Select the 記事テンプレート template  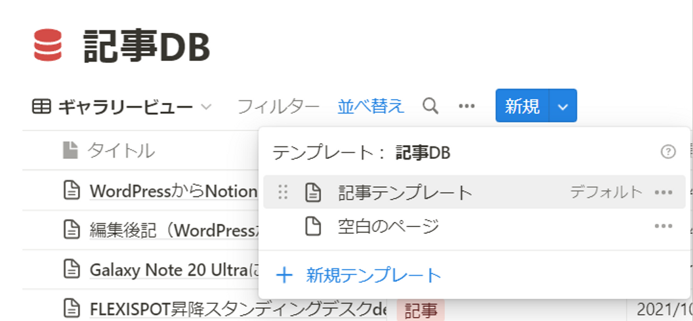[x=474, y=192]
